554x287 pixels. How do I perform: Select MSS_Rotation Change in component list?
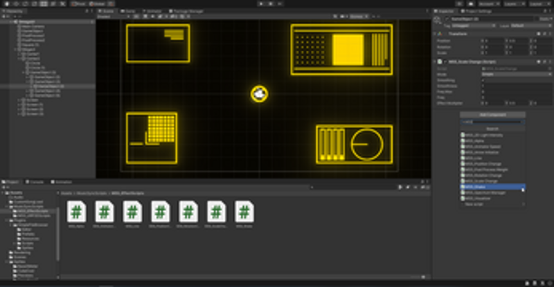[x=492, y=176]
